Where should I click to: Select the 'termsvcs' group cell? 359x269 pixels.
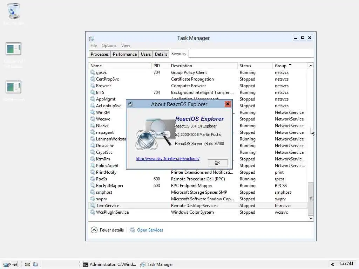click(x=283, y=205)
